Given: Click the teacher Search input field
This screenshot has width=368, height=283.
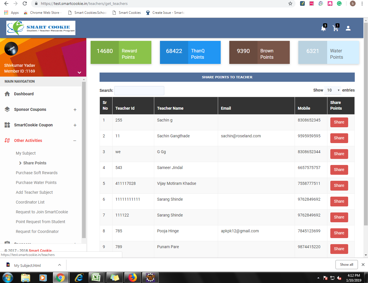Looking at the screenshot, I should coord(139,91).
